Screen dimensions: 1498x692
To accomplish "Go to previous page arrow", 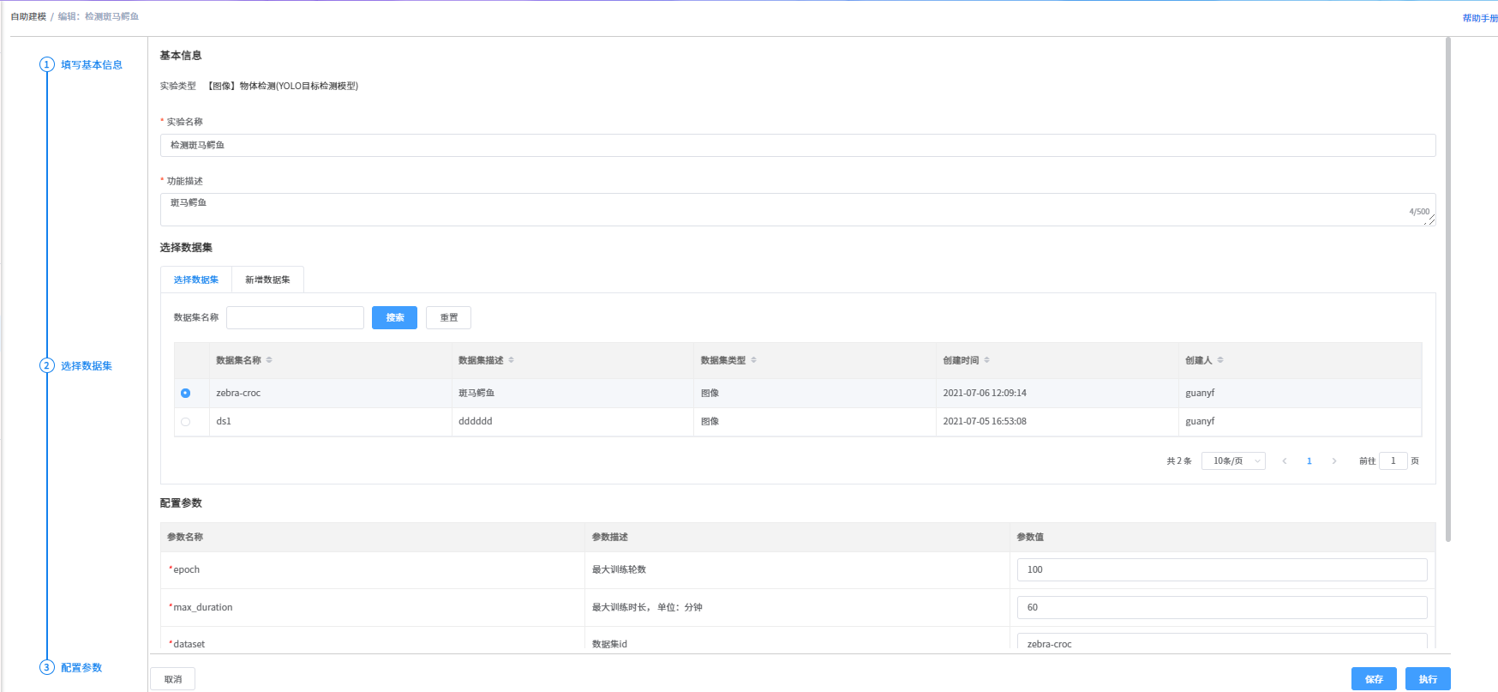I will click(x=1285, y=461).
